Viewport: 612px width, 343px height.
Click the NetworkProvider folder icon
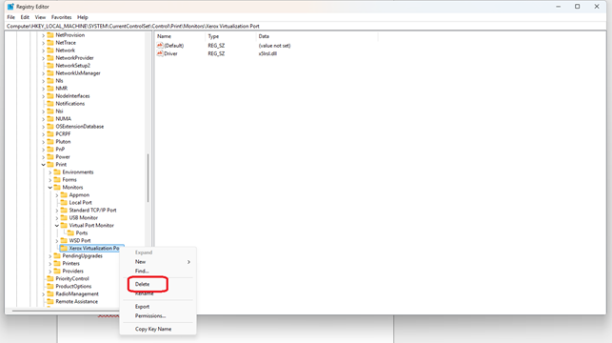click(x=50, y=58)
